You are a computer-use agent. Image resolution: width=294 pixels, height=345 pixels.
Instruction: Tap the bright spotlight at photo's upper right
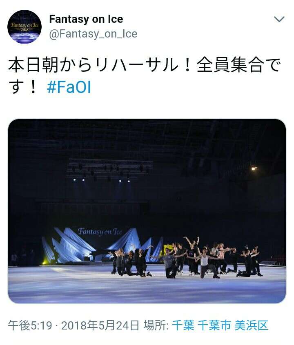(254, 168)
